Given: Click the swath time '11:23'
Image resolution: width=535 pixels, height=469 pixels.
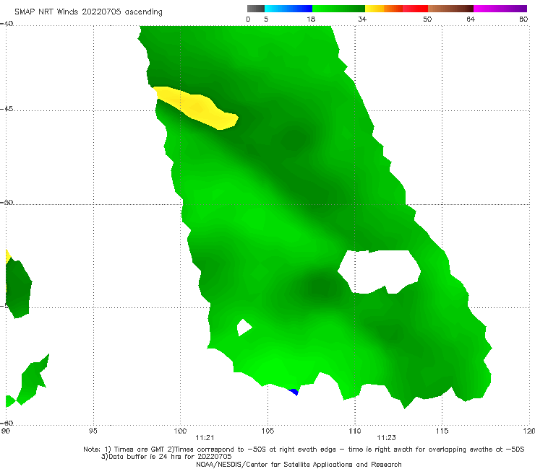Looking at the screenshot, I should (x=386, y=438).
